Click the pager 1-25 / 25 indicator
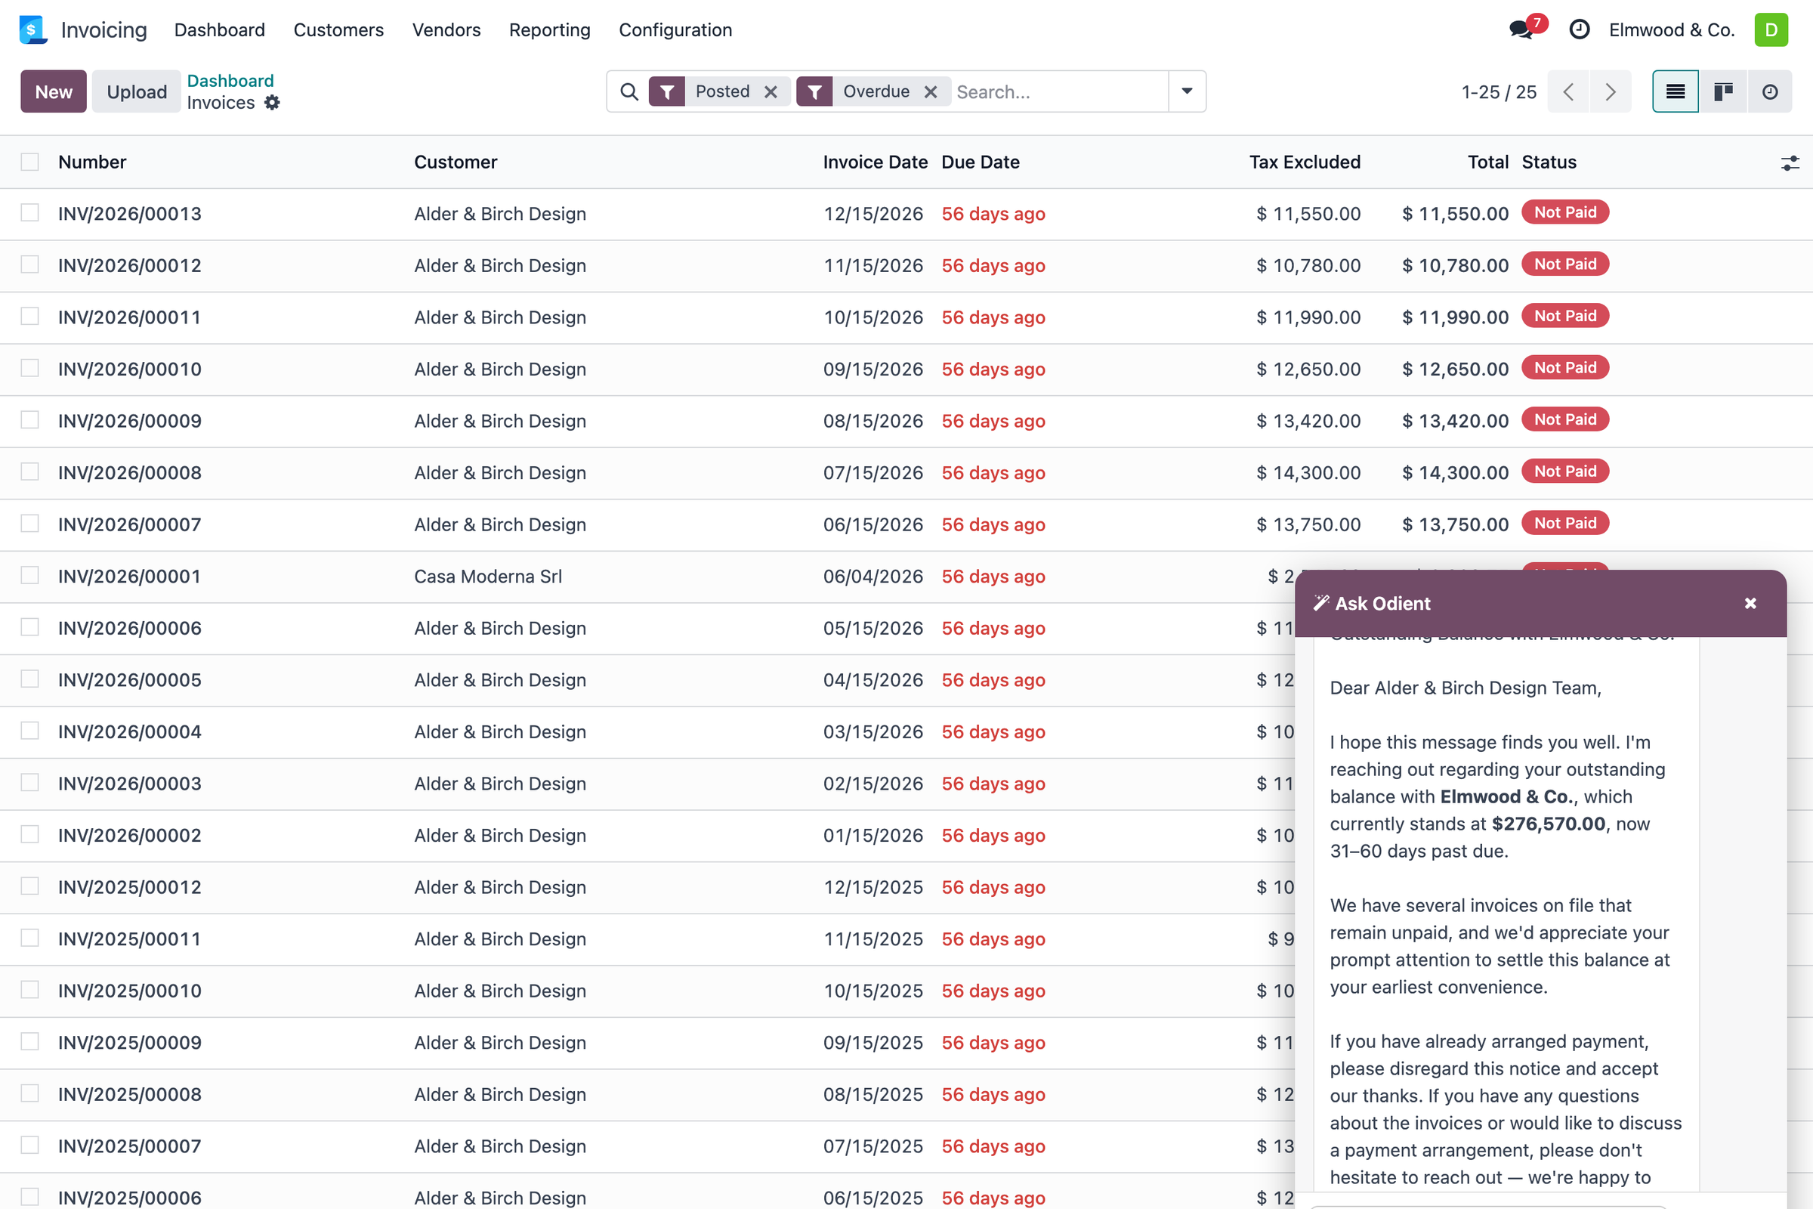The width and height of the screenshot is (1813, 1209). tap(1499, 92)
